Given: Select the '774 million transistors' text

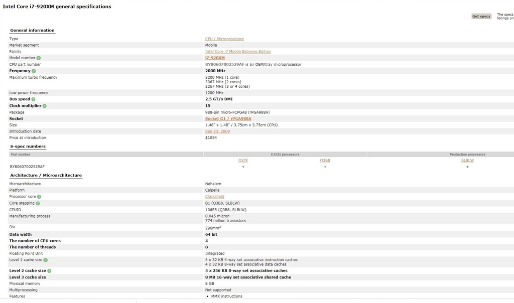Looking at the screenshot, I should point(225,221).
